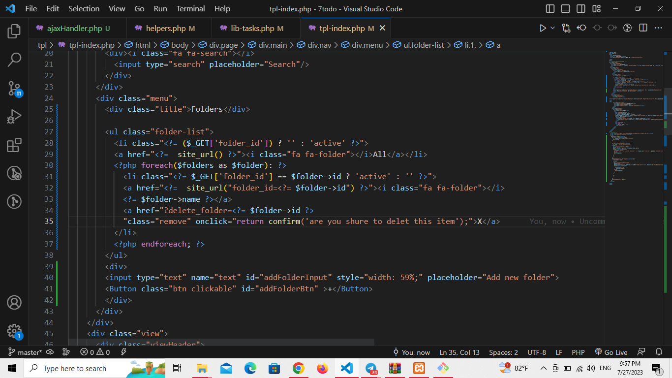Open the Run and Debug view
This screenshot has width=672, height=378.
click(14, 117)
